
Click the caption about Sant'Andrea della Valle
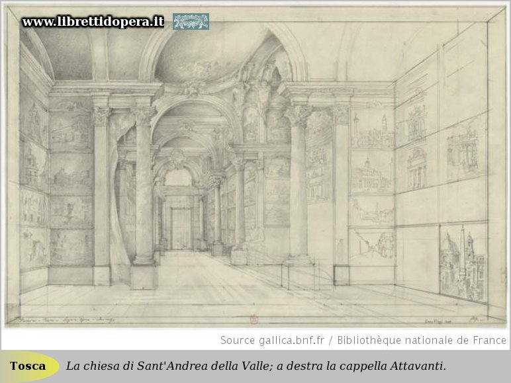tap(255, 366)
